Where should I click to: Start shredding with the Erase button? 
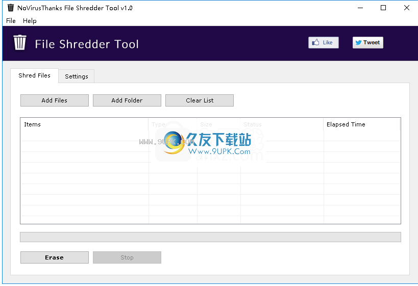55,257
